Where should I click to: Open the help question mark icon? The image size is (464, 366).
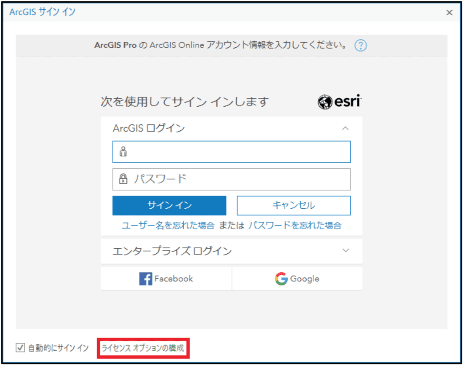tap(361, 45)
